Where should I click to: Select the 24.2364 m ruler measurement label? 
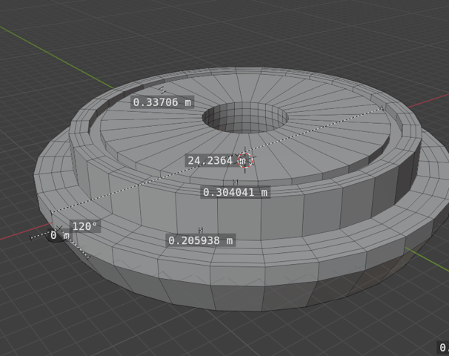pyautogui.click(x=216, y=161)
